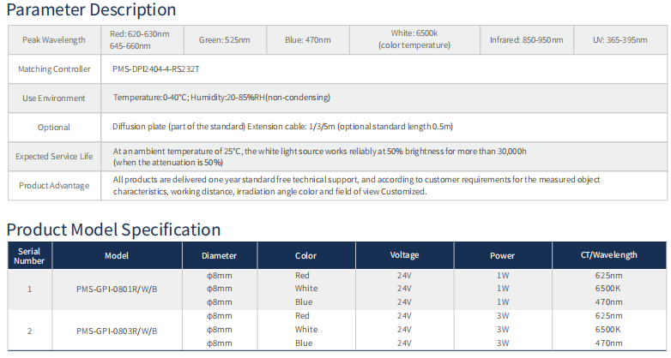Click the PMS-GPI-0801R/W/B model cell
Image resolution: width=671 pixels, height=358 pixels.
tap(117, 289)
